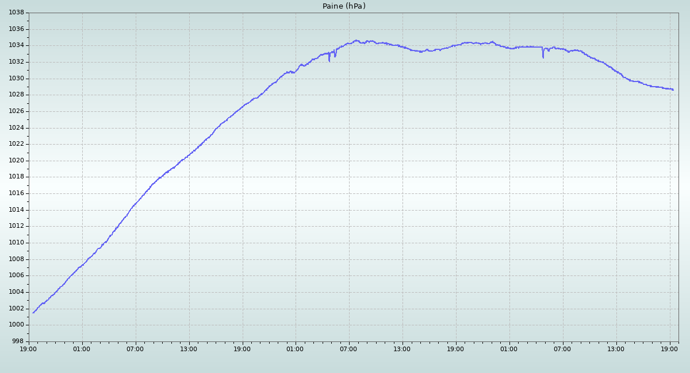Click the 1010 y-axis tick label
690x373 pixels.
[x=16, y=243]
